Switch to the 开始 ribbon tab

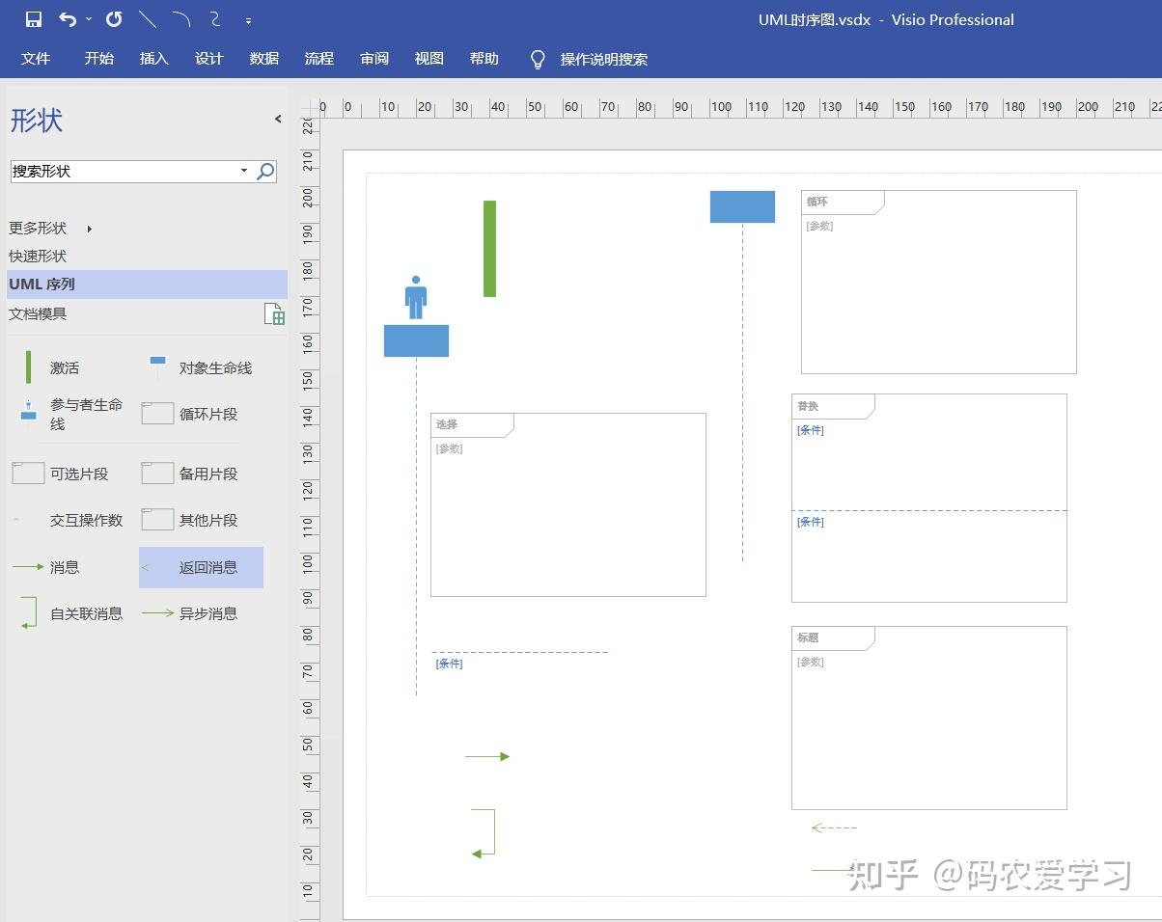[x=98, y=59]
